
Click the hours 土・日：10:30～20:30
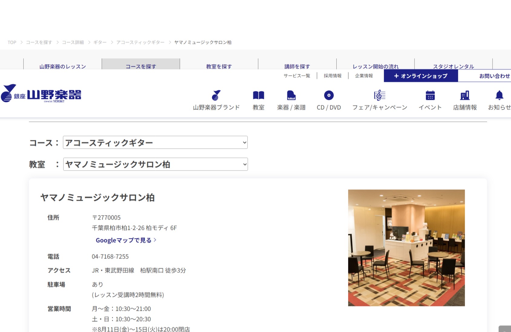[x=121, y=319]
